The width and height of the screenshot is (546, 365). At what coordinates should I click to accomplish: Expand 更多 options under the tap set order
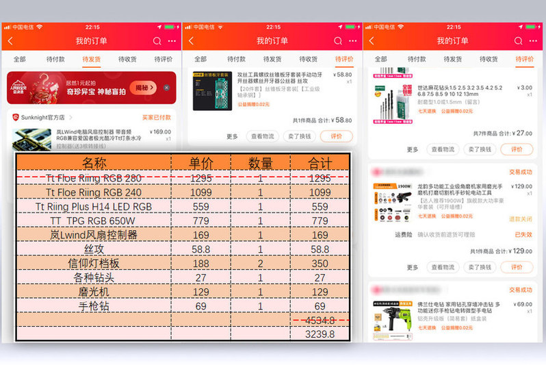(233, 136)
